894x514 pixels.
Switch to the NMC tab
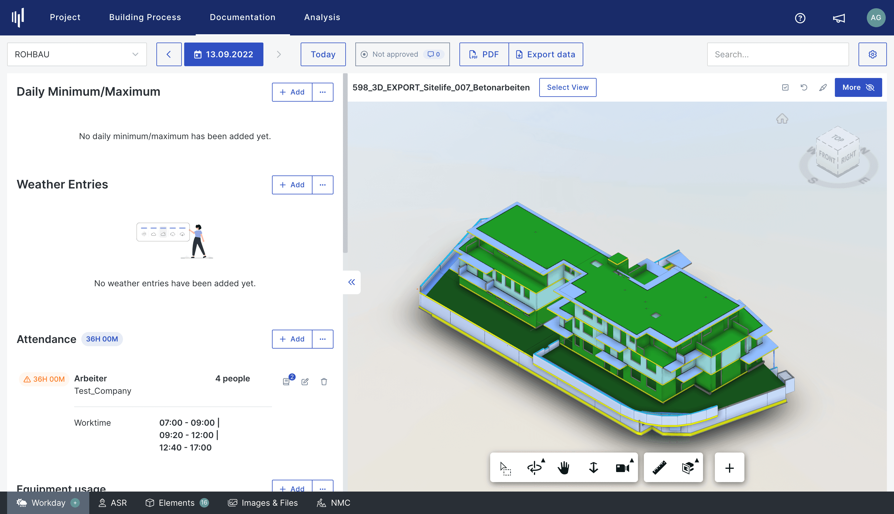pos(333,503)
